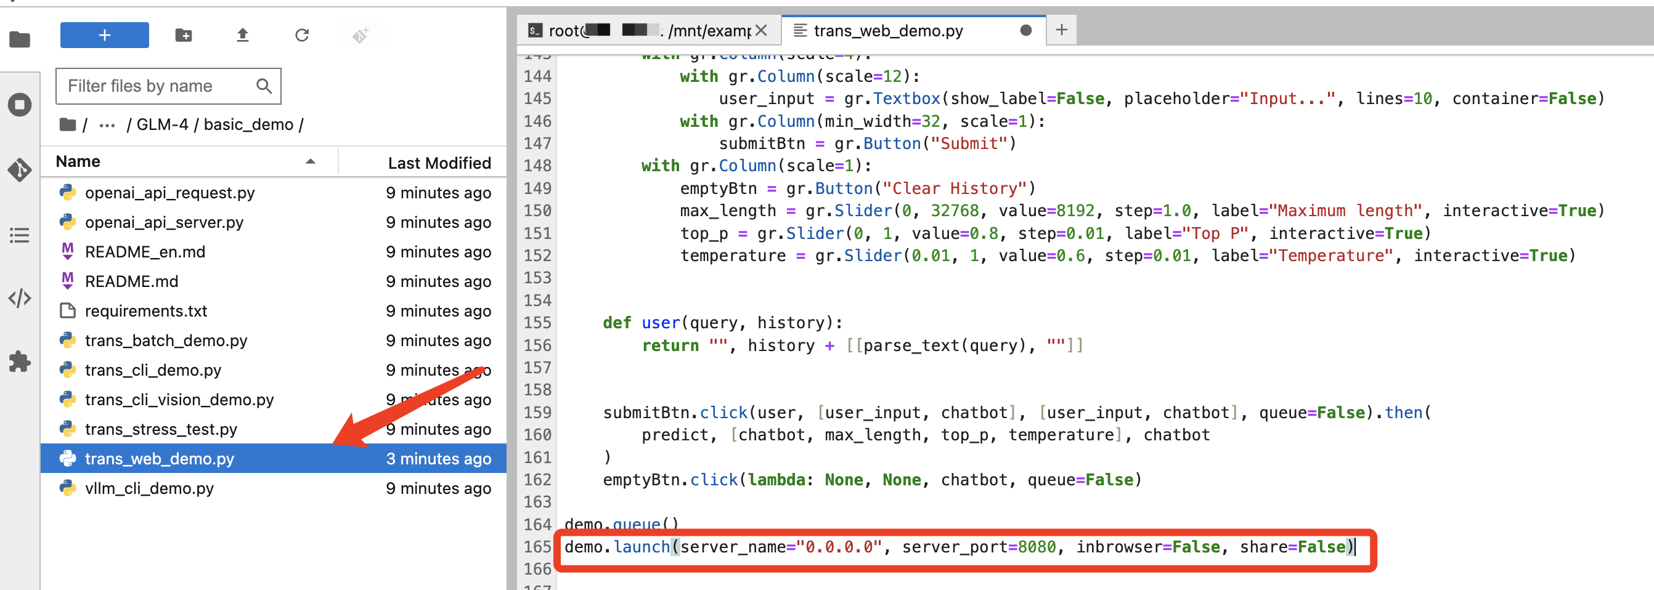Viewport: 1654px width, 590px height.
Task: Click line number 150 in gutter
Action: click(537, 211)
